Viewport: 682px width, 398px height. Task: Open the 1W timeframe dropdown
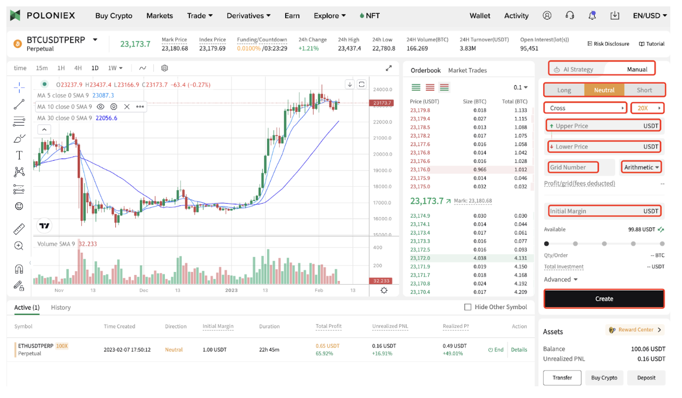115,68
